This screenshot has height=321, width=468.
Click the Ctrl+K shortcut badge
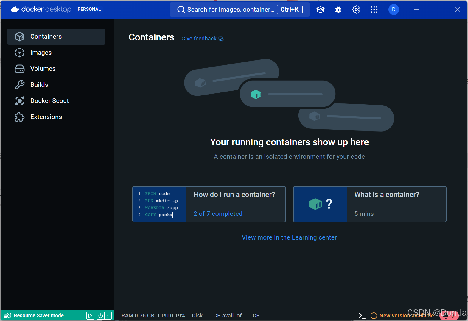pyautogui.click(x=290, y=10)
